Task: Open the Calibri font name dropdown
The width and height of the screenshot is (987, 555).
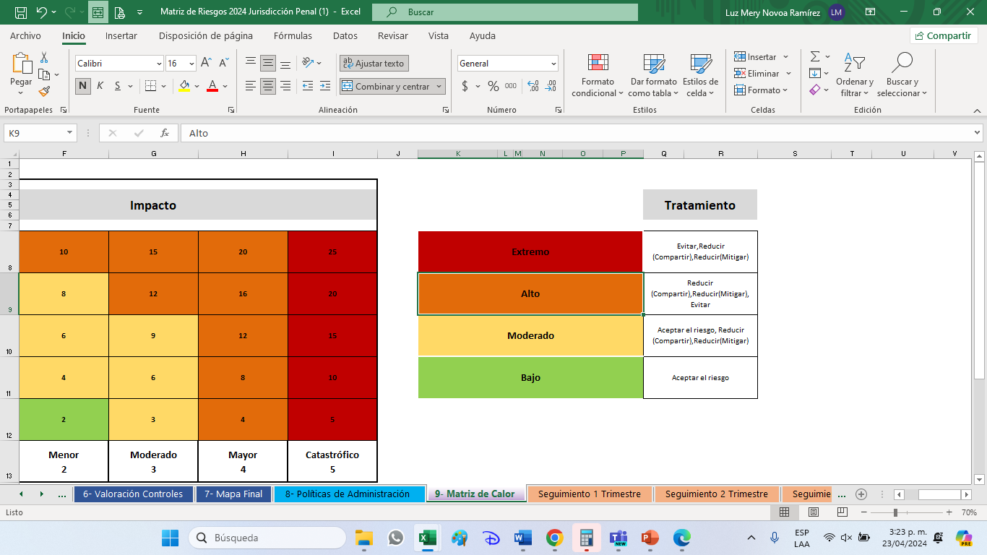Action: (x=158, y=64)
